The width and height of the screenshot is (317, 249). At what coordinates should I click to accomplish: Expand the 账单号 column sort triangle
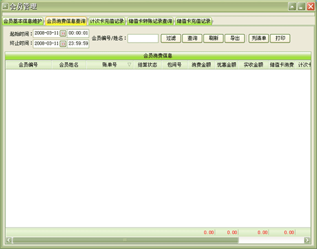pos(129,65)
